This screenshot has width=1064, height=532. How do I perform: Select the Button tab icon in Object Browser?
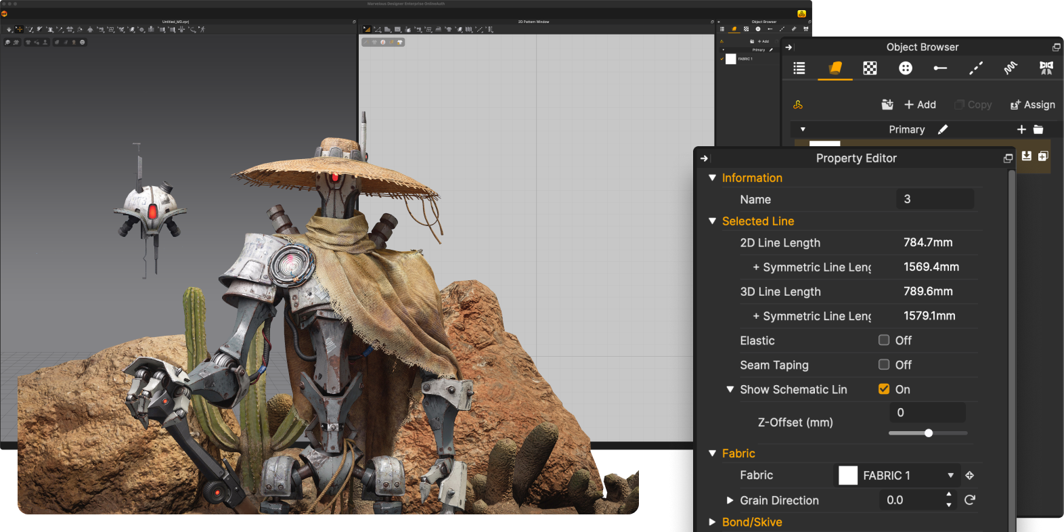pos(906,68)
